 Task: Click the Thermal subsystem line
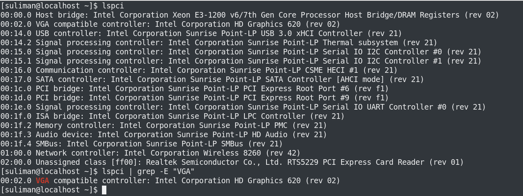pos(219,42)
